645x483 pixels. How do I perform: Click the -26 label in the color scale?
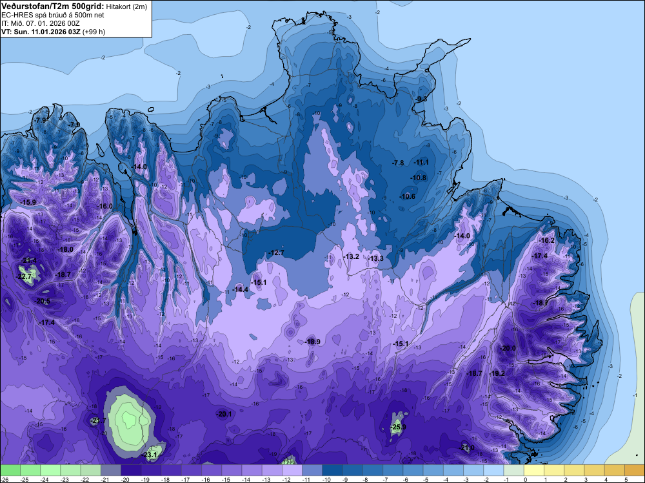5,479
